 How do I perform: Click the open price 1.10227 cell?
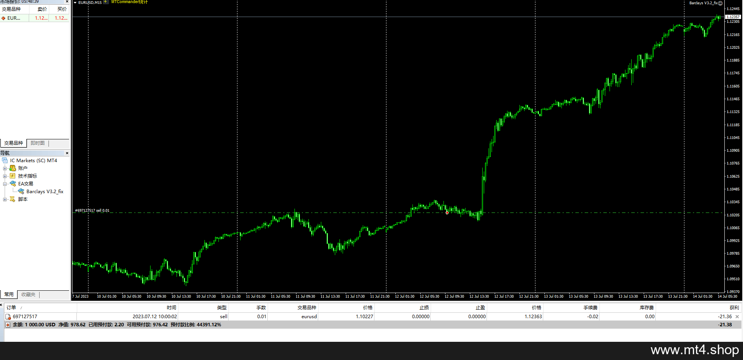click(364, 317)
